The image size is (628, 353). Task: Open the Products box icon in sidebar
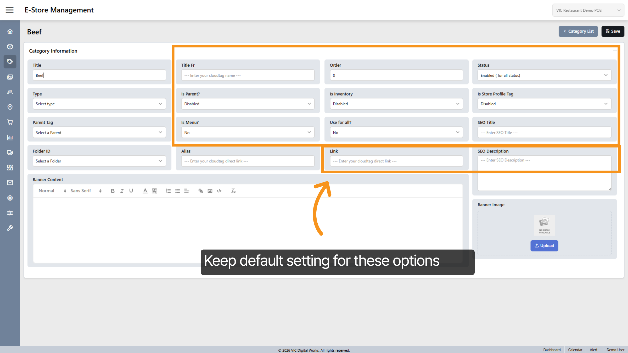coord(10,47)
